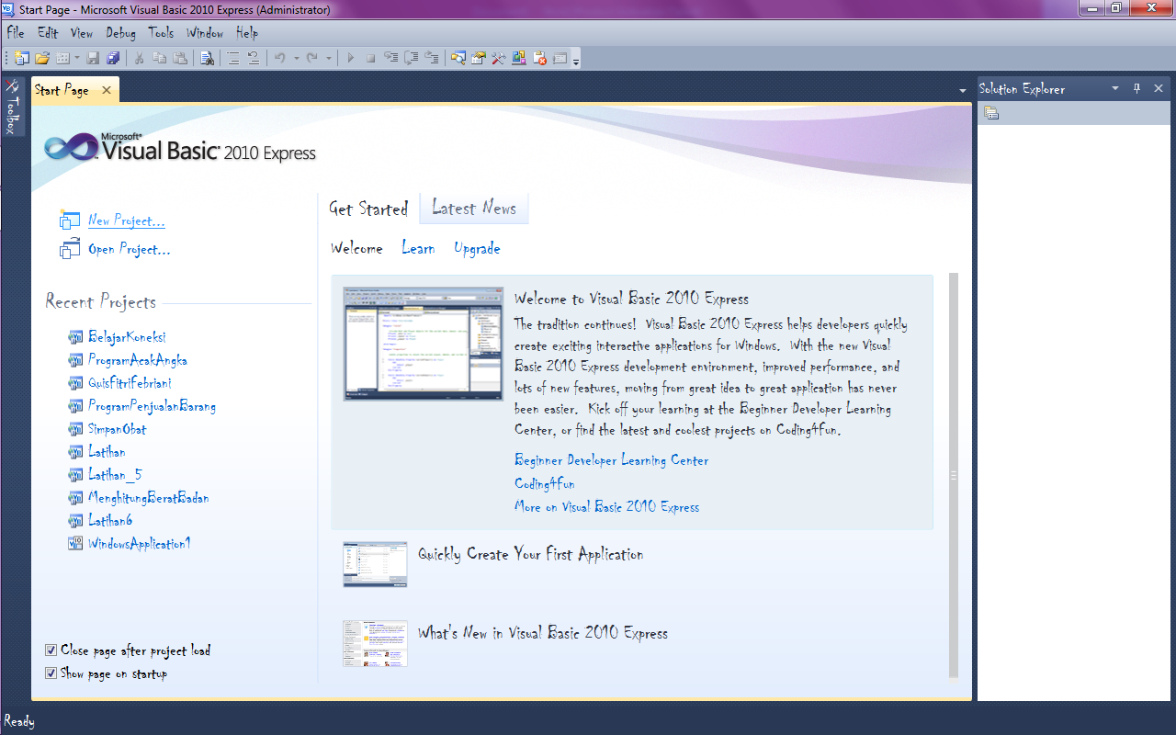Switch to the Latest News tab
The width and height of the screenshot is (1176, 735).
coord(474,208)
